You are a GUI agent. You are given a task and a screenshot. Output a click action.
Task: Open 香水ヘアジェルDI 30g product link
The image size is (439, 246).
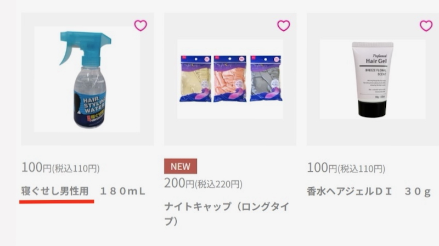(x=369, y=192)
